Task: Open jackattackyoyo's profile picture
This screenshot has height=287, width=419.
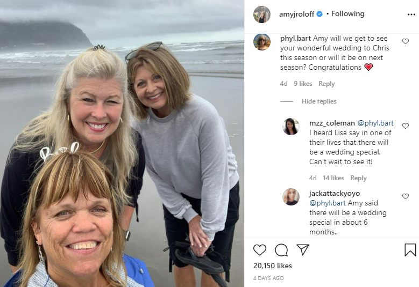Action: pyautogui.click(x=291, y=197)
